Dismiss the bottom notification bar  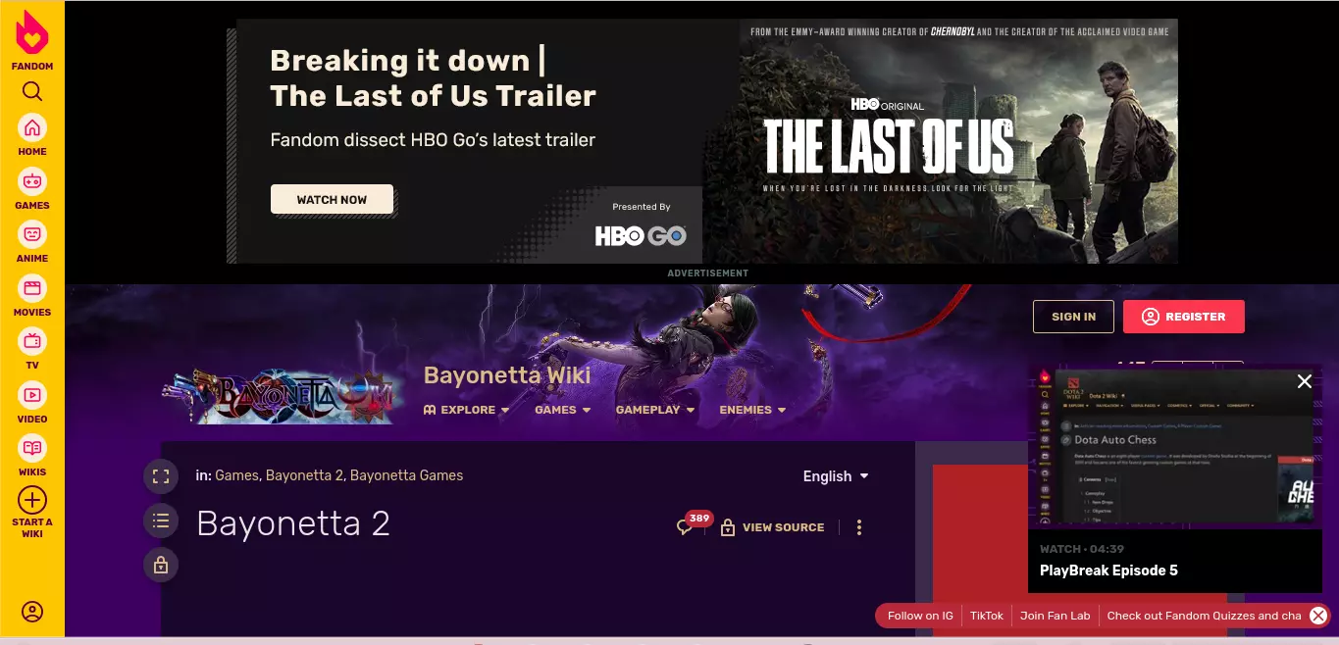(x=1318, y=616)
